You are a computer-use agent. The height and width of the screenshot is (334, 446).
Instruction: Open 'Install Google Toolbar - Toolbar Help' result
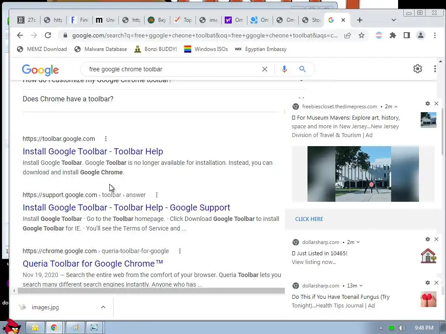pos(93,151)
